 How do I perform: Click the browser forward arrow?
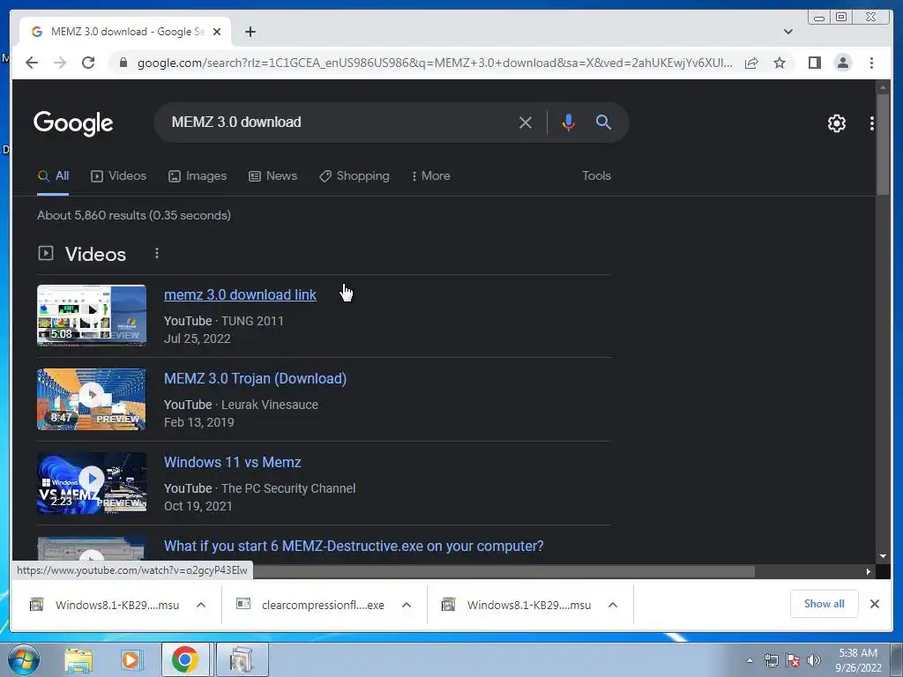pyautogui.click(x=60, y=63)
